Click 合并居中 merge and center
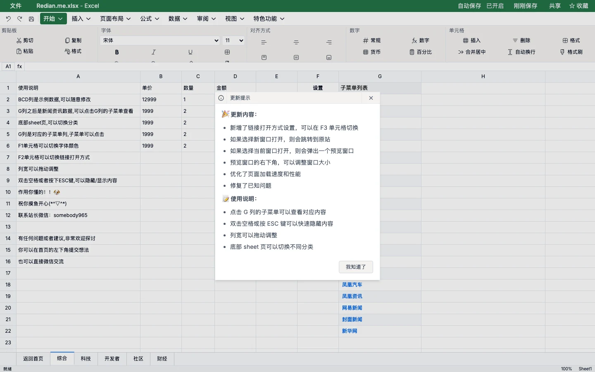This screenshot has height=372, width=595. pyautogui.click(x=472, y=52)
